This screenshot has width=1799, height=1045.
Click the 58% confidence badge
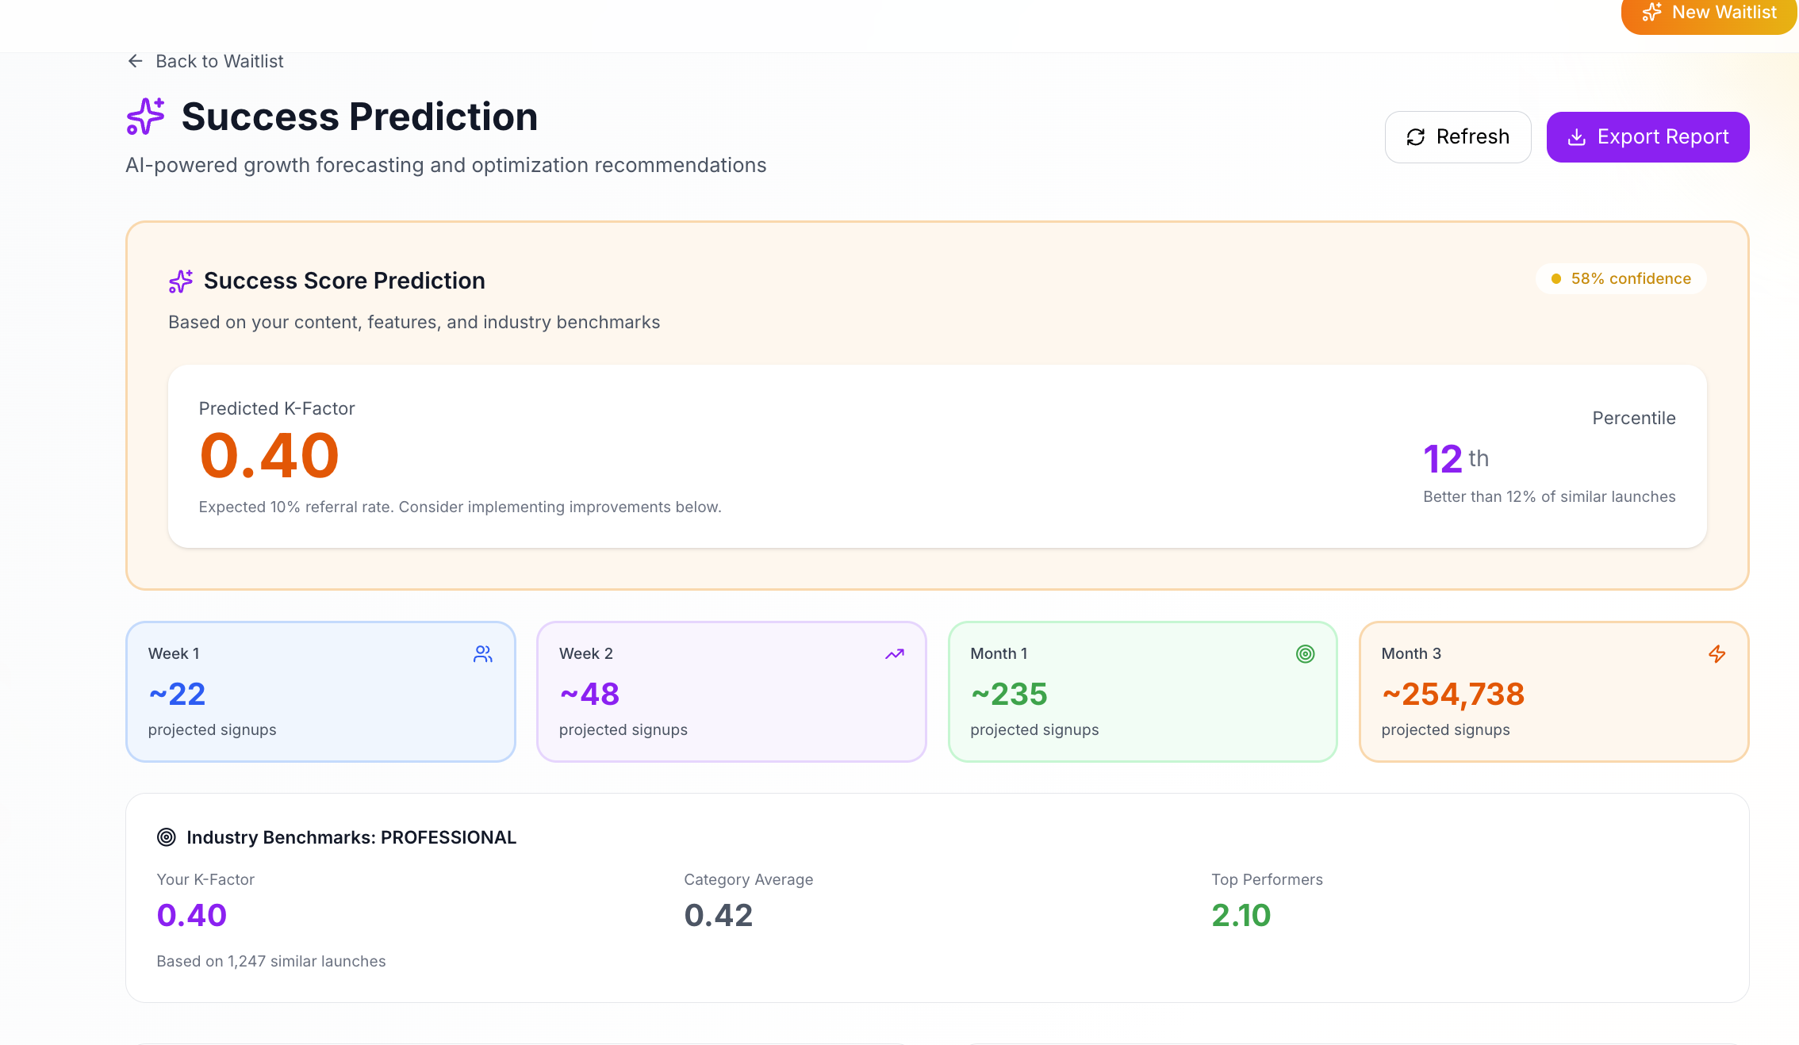pyautogui.click(x=1621, y=279)
